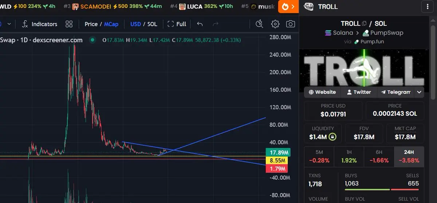Click the indicator fx icon
437x203 pixels.
point(25,24)
